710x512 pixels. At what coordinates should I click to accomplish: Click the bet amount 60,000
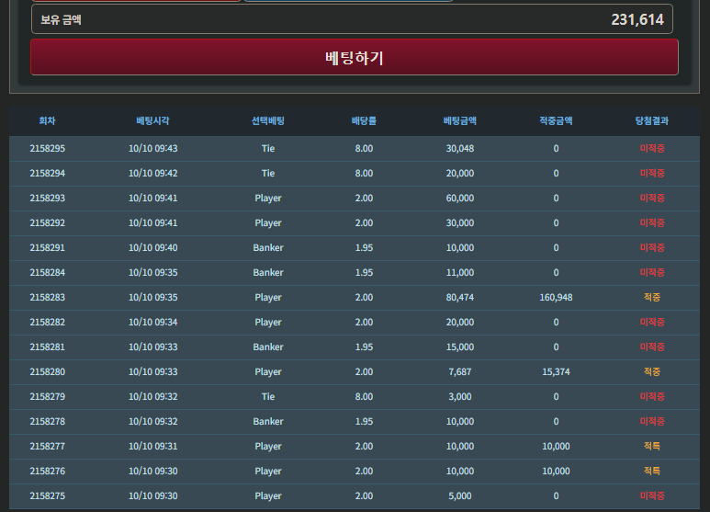tap(460, 198)
